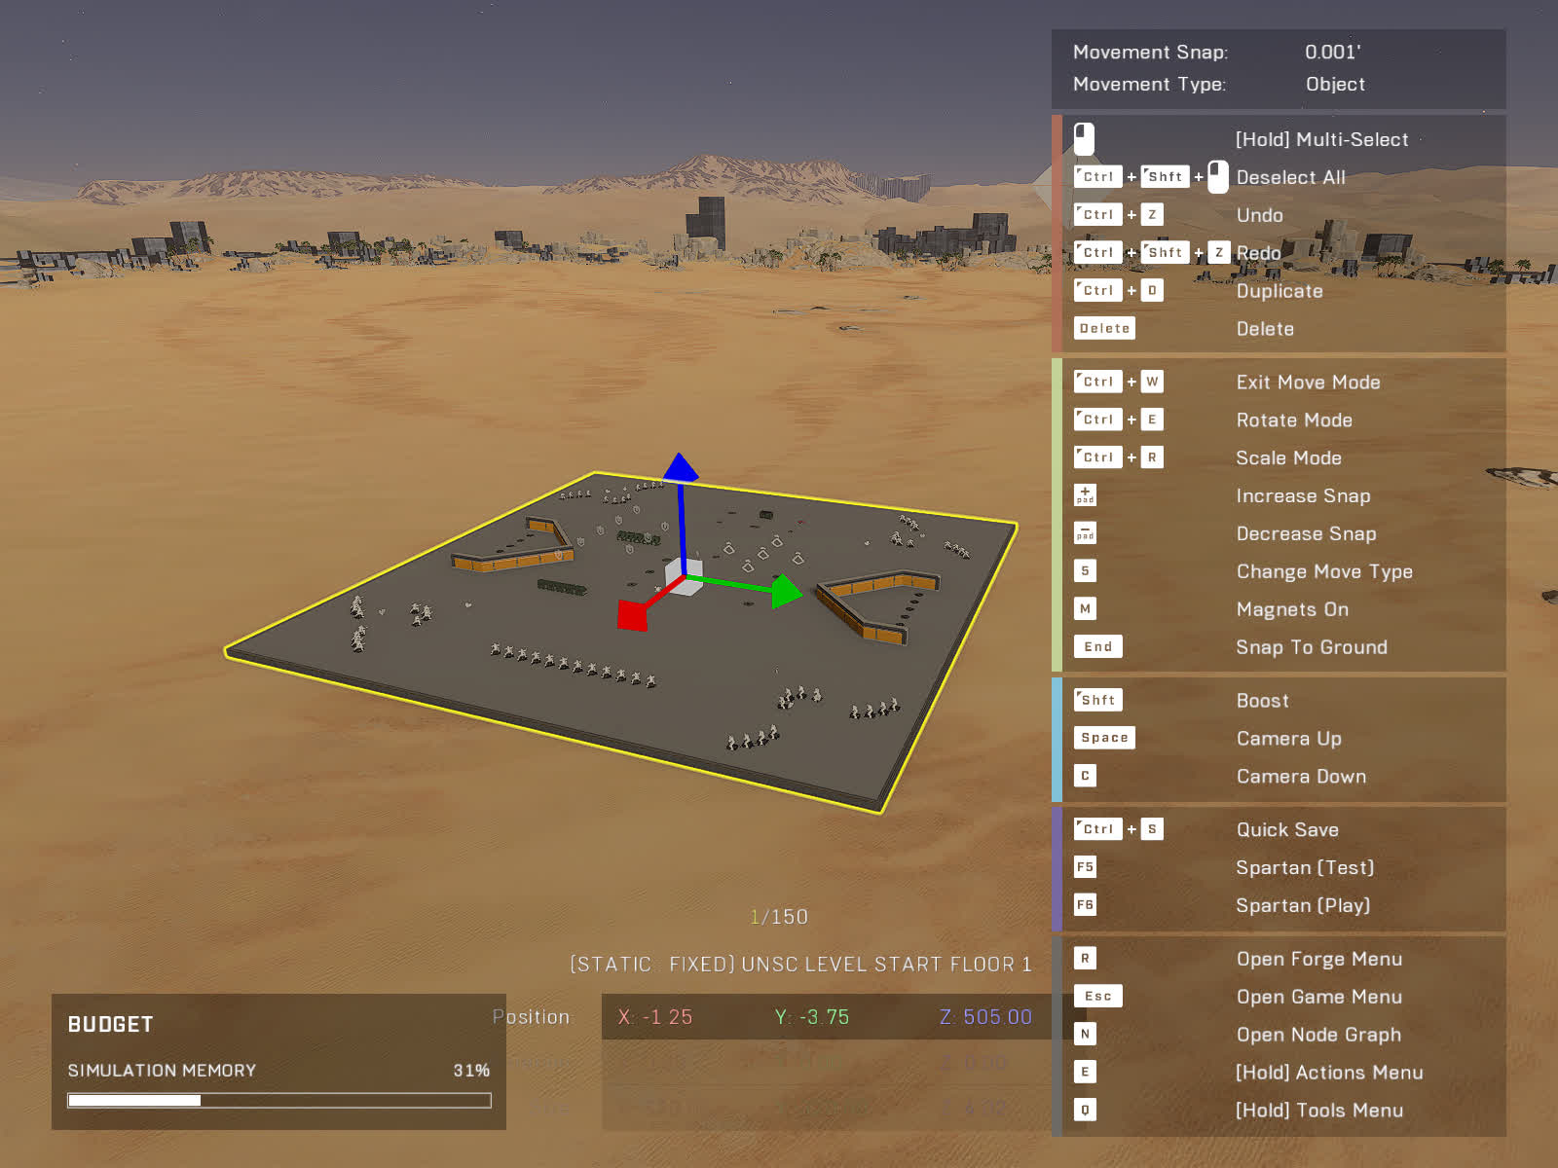Choose Exit Move Mode
This screenshot has height=1168, width=1558.
[x=1308, y=382]
